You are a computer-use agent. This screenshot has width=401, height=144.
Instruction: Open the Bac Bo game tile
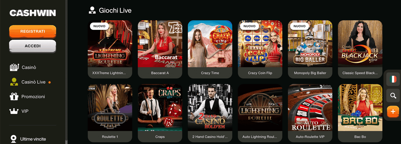(360, 113)
